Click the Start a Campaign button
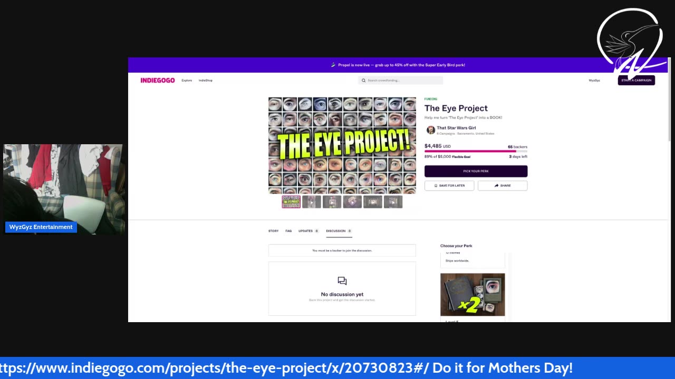The image size is (675, 379). [x=636, y=81]
